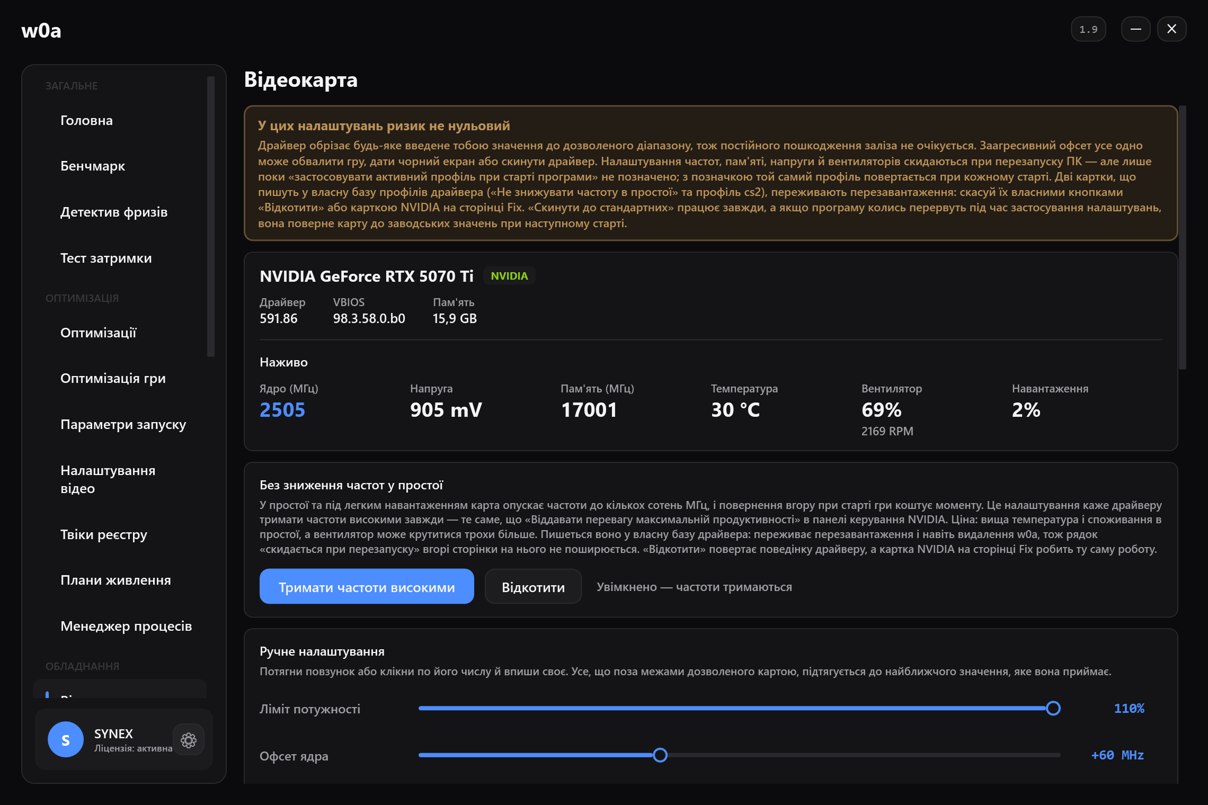1208x805 pixels.
Task: Click the green NVIDIA vendor badge
Action: [509, 276]
